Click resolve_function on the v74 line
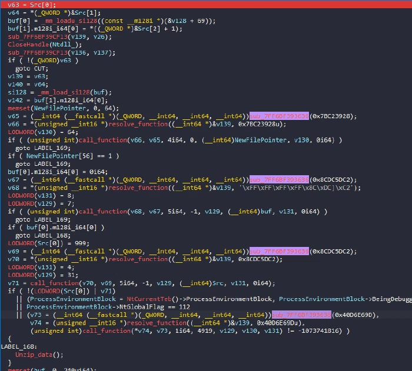Viewport: 412px width, 371px height. coord(157,323)
